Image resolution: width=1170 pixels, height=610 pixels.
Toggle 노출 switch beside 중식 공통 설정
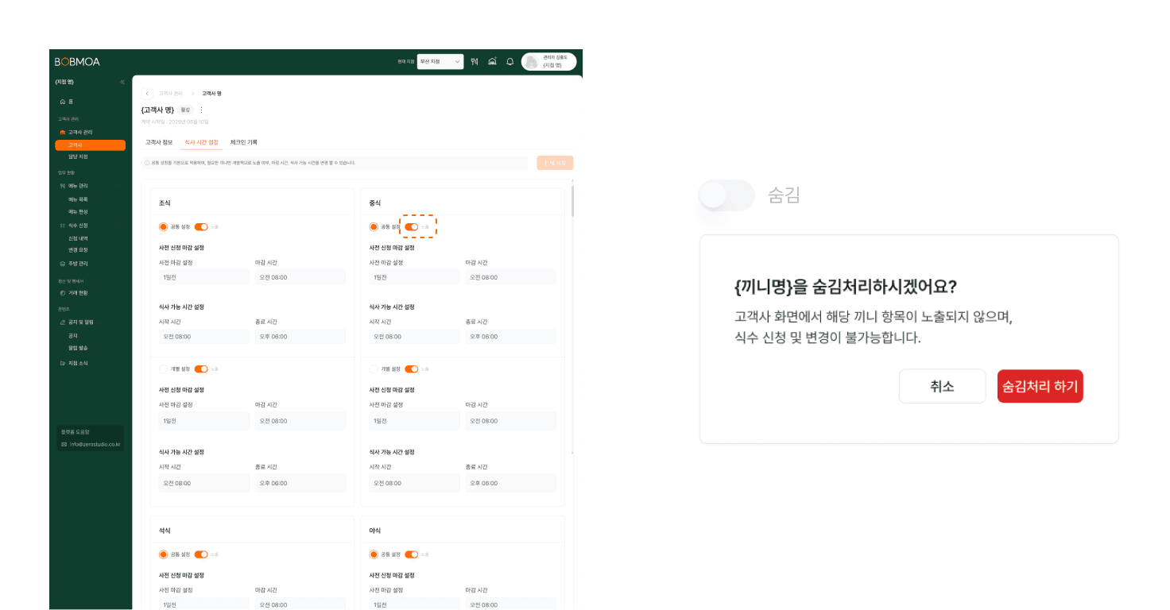[412, 227]
